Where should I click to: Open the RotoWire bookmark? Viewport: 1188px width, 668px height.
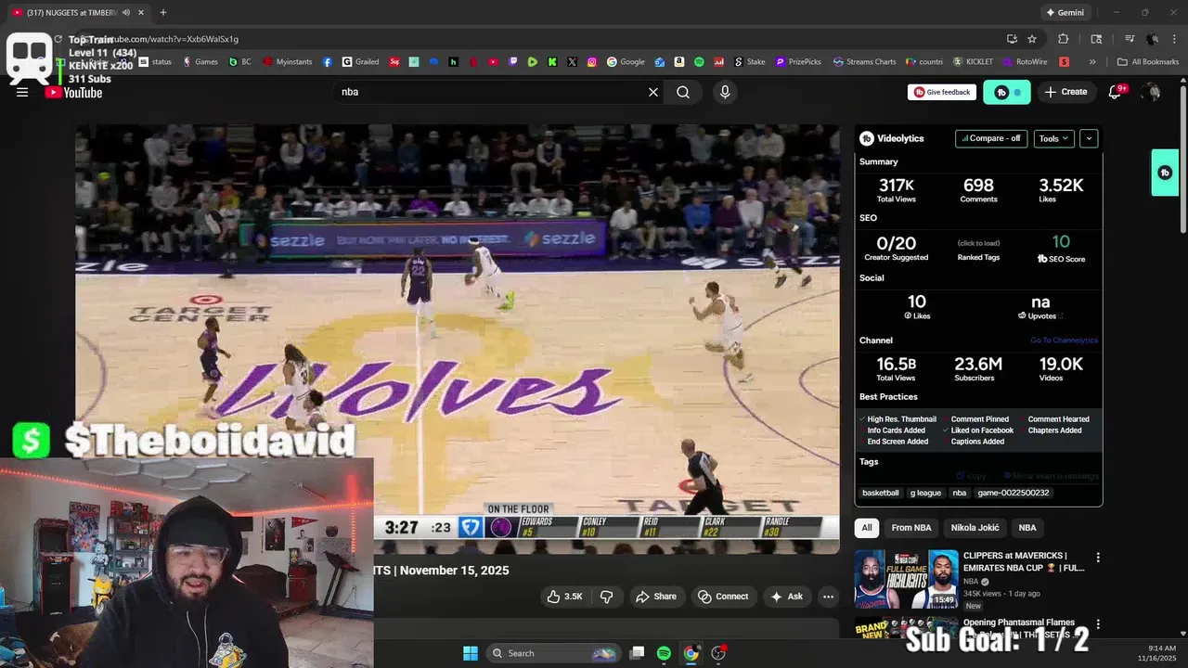(x=1025, y=62)
